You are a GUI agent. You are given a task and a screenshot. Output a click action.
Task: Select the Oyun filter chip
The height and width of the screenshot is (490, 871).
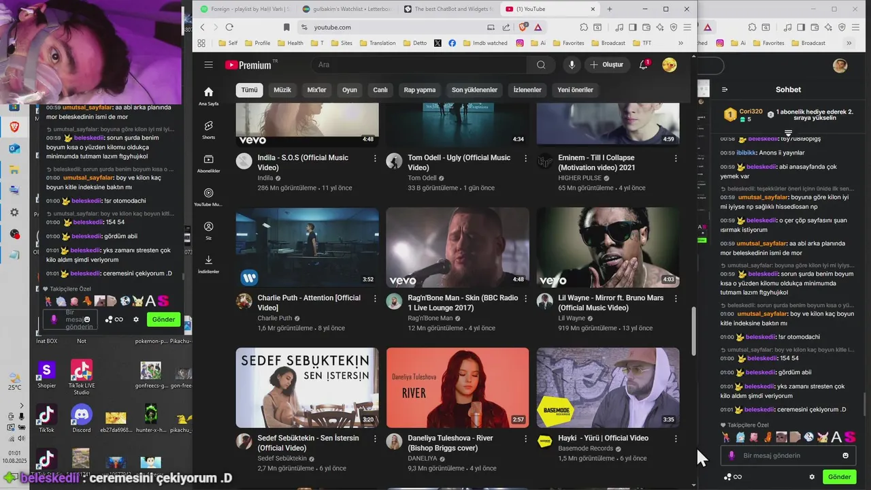[350, 90]
